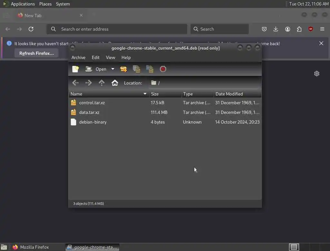This screenshot has height=251, width=330.
Task: Open Pocket save icon in Firefox
Action: pyautogui.click(x=264, y=29)
